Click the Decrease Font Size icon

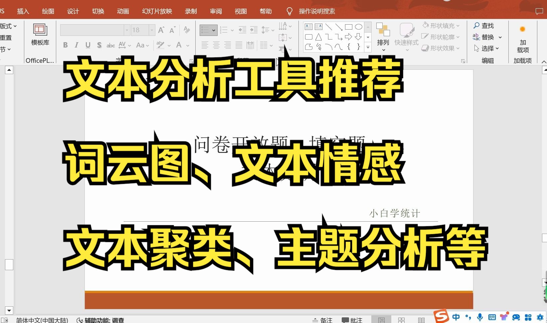(x=172, y=30)
